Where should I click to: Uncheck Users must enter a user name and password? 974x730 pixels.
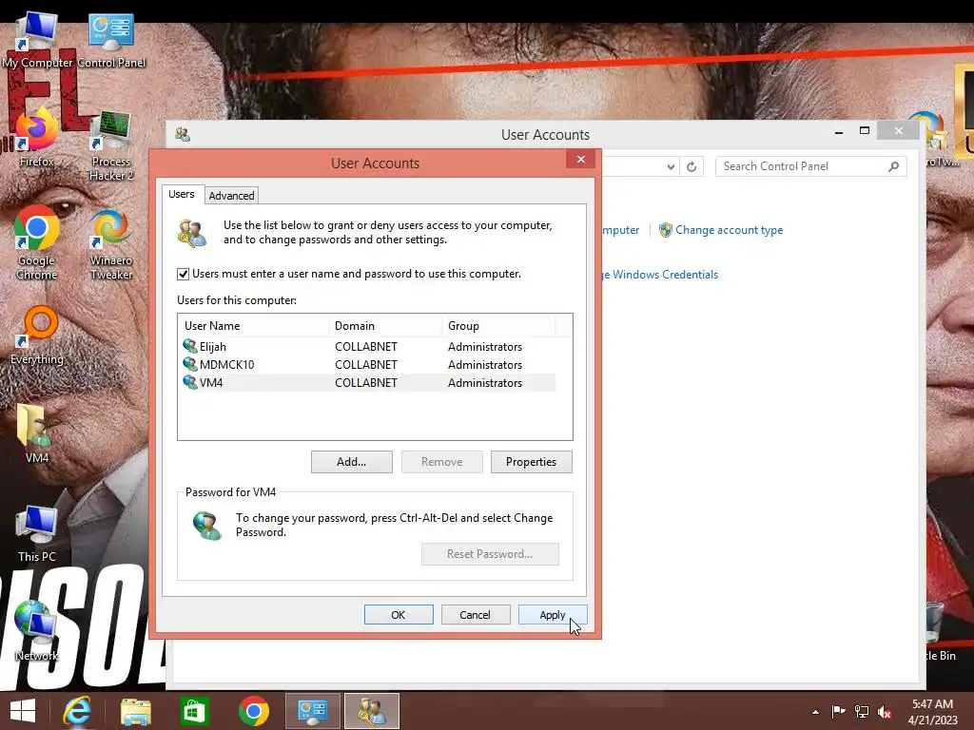[x=183, y=274]
